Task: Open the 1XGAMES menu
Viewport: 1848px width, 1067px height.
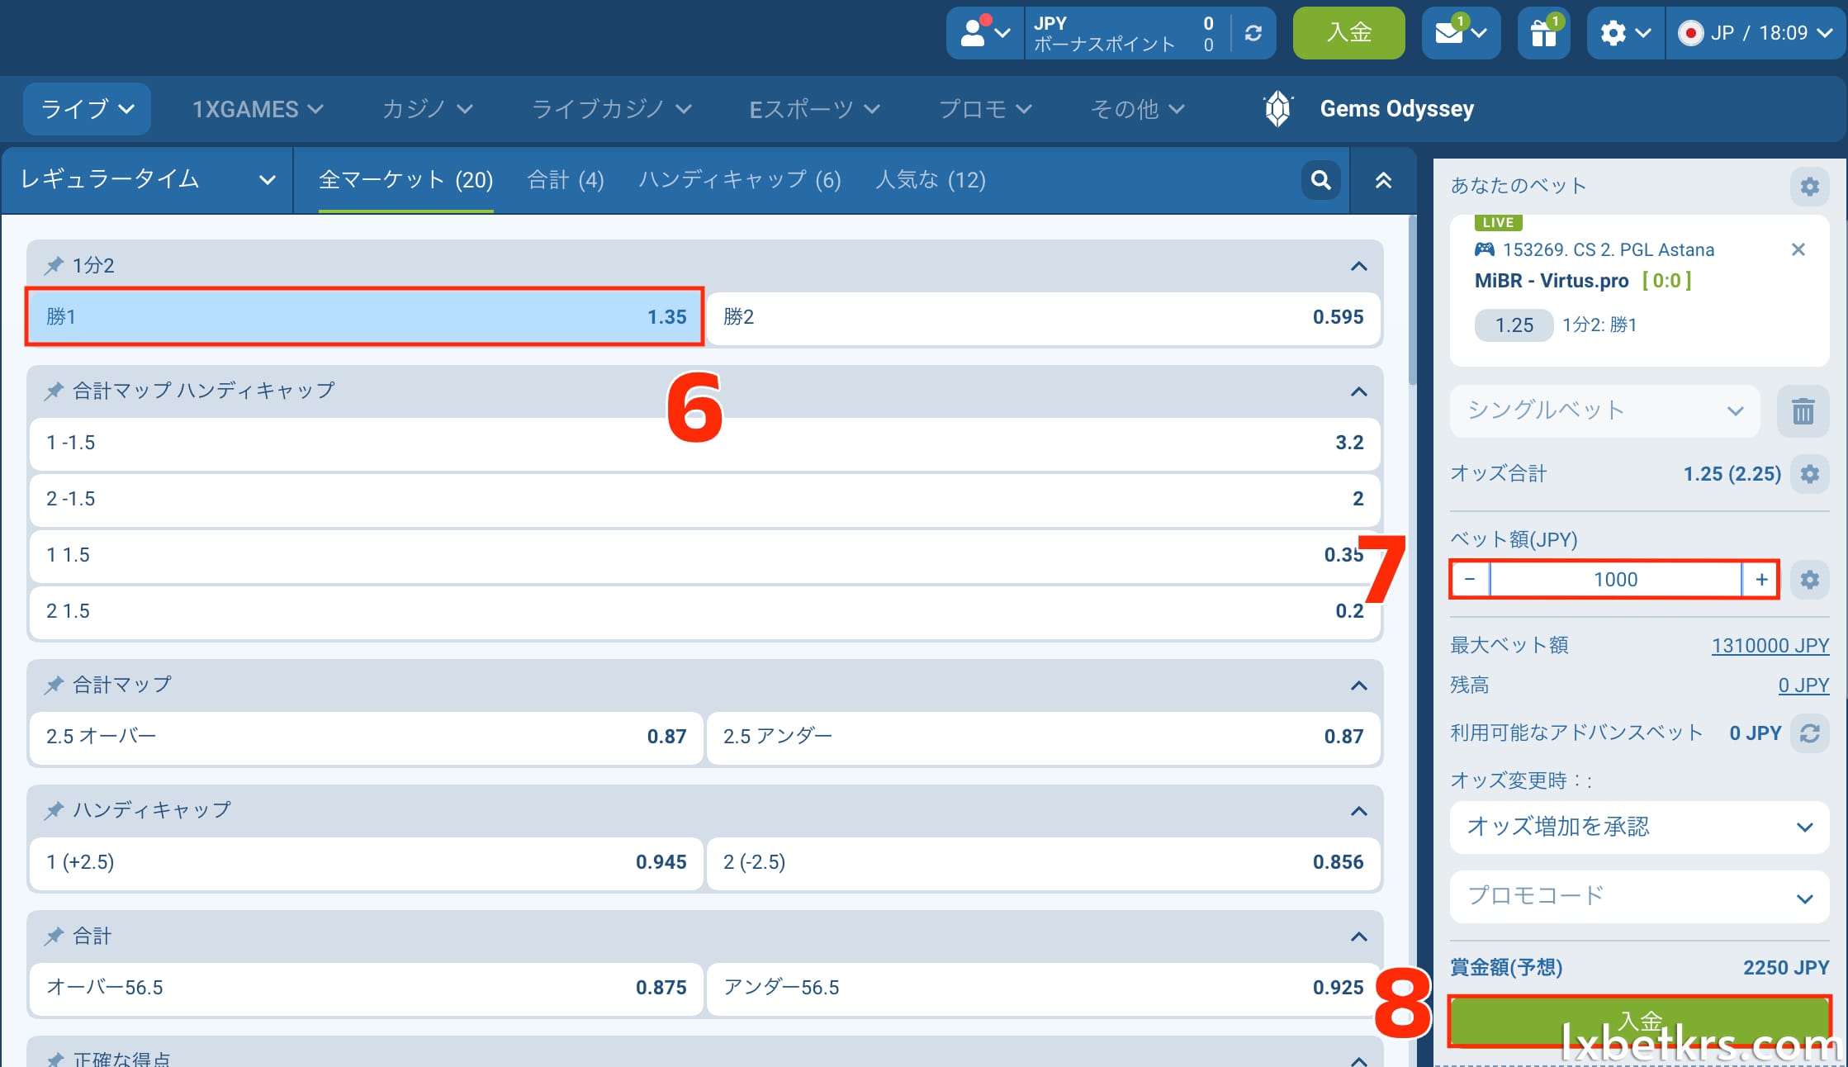Action: pos(258,109)
